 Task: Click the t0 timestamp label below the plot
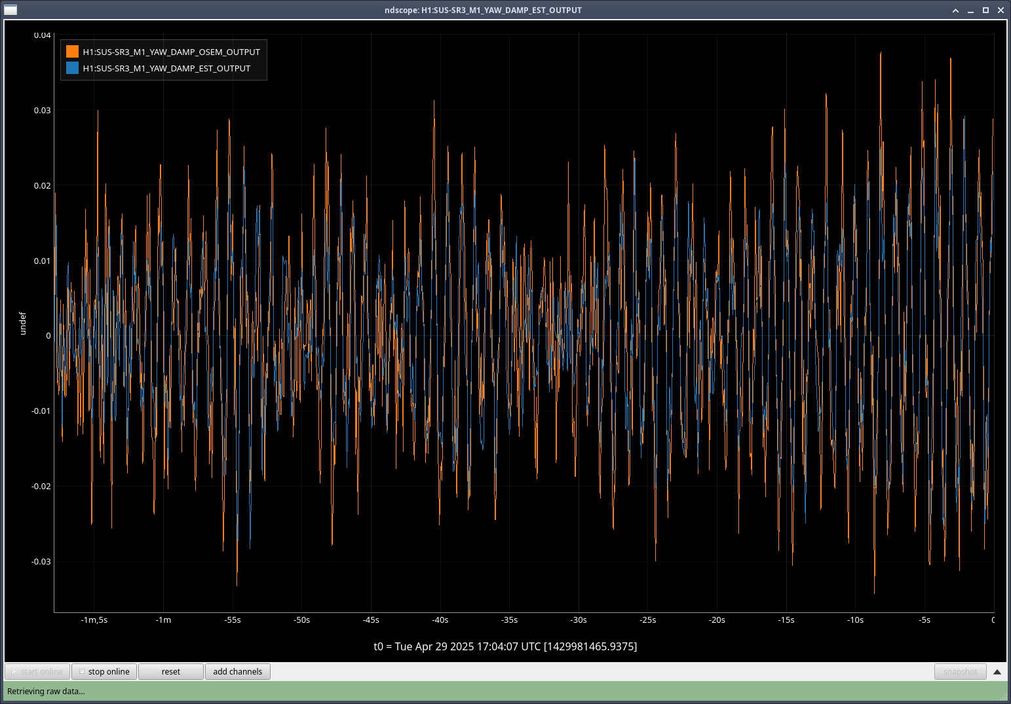click(x=505, y=646)
